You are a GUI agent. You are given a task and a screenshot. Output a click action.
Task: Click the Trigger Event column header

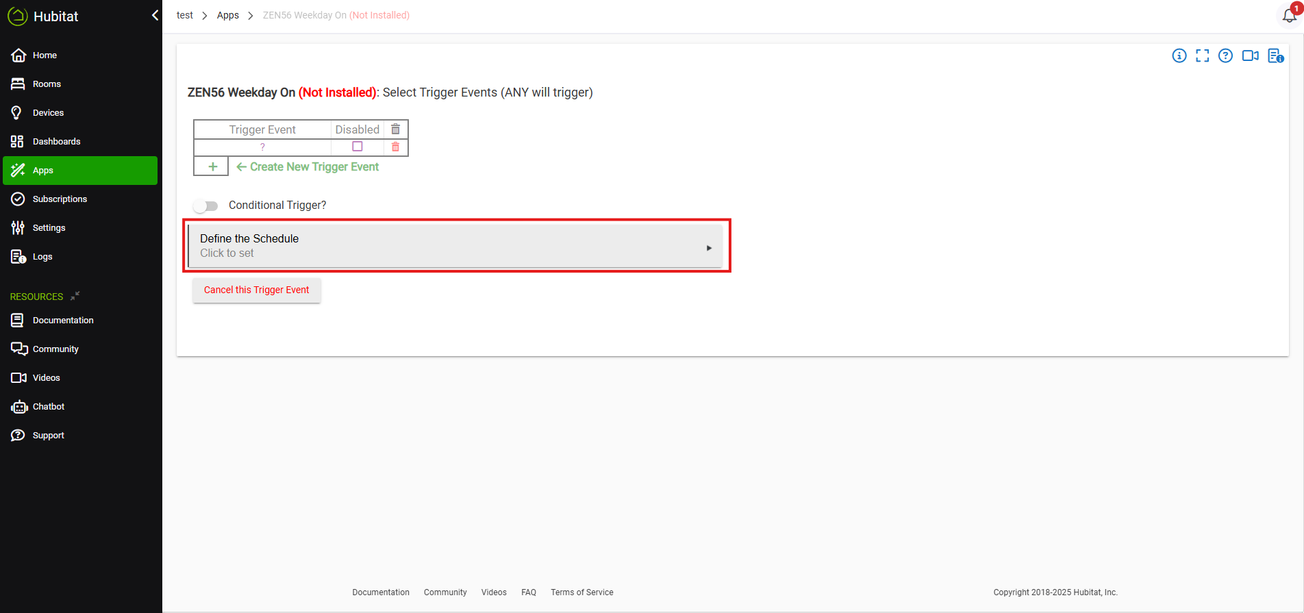(262, 129)
